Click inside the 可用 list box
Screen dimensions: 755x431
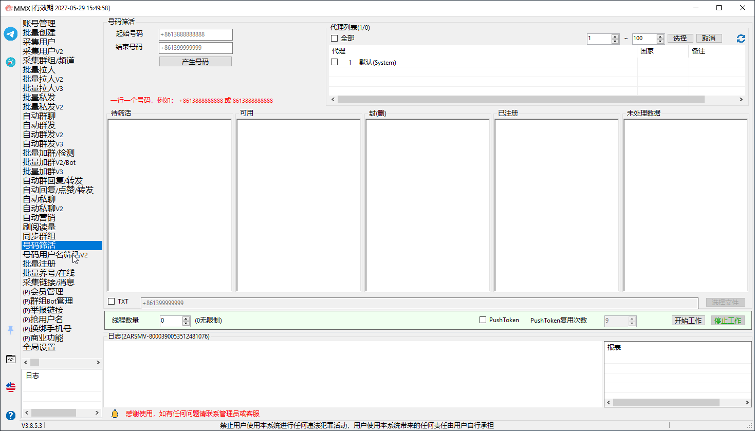[299, 205]
